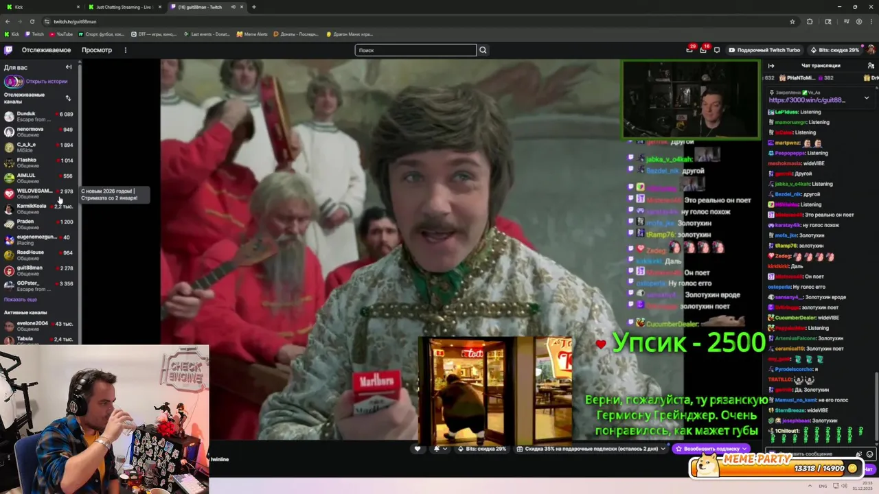Open AIMLUL channel in sidebar
This screenshot has height=494, width=879.
(x=38, y=178)
